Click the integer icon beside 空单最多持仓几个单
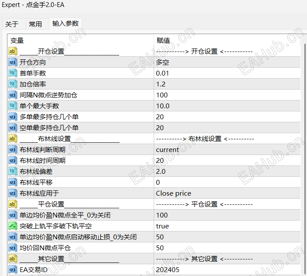The width and height of the screenshot is (307, 276). tap(13, 128)
